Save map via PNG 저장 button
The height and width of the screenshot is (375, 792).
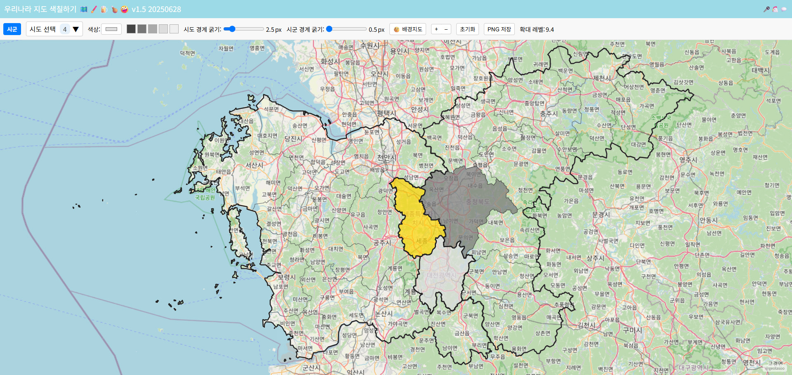tap(499, 29)
